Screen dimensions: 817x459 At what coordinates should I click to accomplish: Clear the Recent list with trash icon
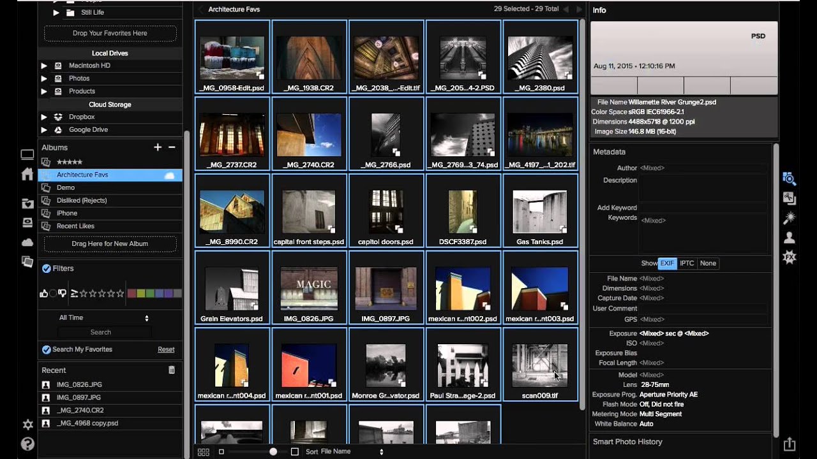[x=171, y=370]
